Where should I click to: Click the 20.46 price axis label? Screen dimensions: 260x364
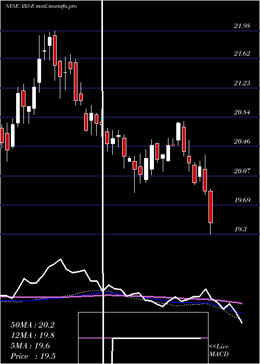click(242, 141)
